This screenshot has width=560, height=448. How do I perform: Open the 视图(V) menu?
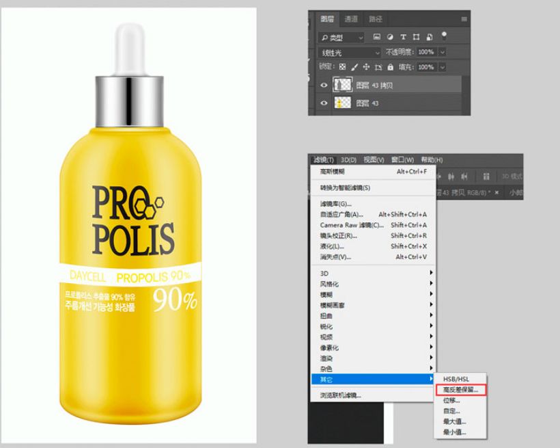[x=374, y=160]
